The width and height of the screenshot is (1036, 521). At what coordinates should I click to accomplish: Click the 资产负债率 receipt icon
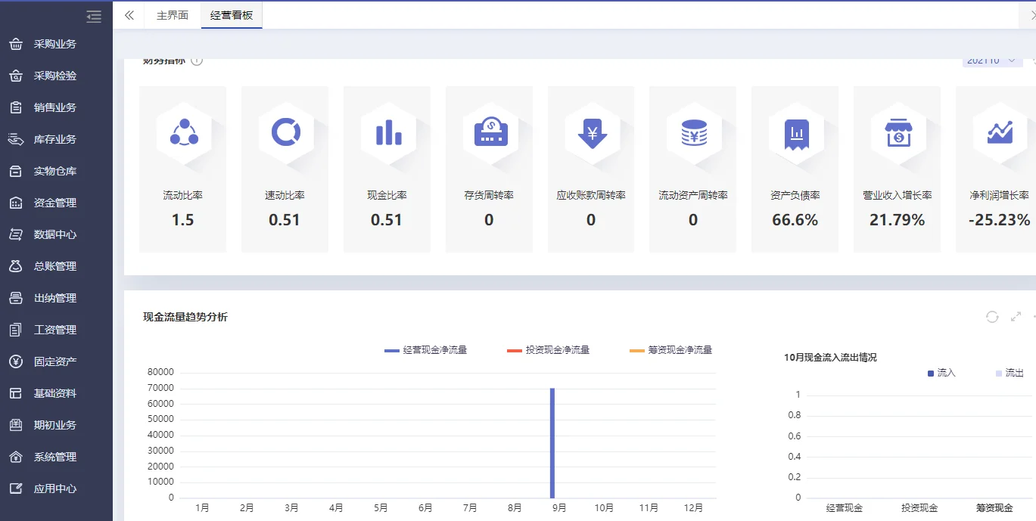coord(795,133)
